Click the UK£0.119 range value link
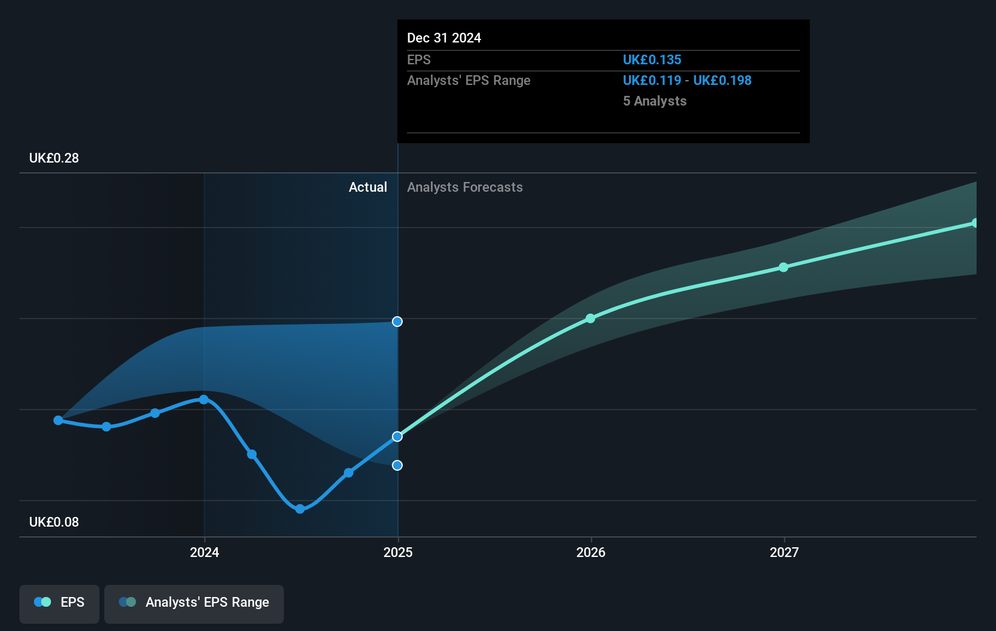996x631 pixels. [x=651, y=80]
